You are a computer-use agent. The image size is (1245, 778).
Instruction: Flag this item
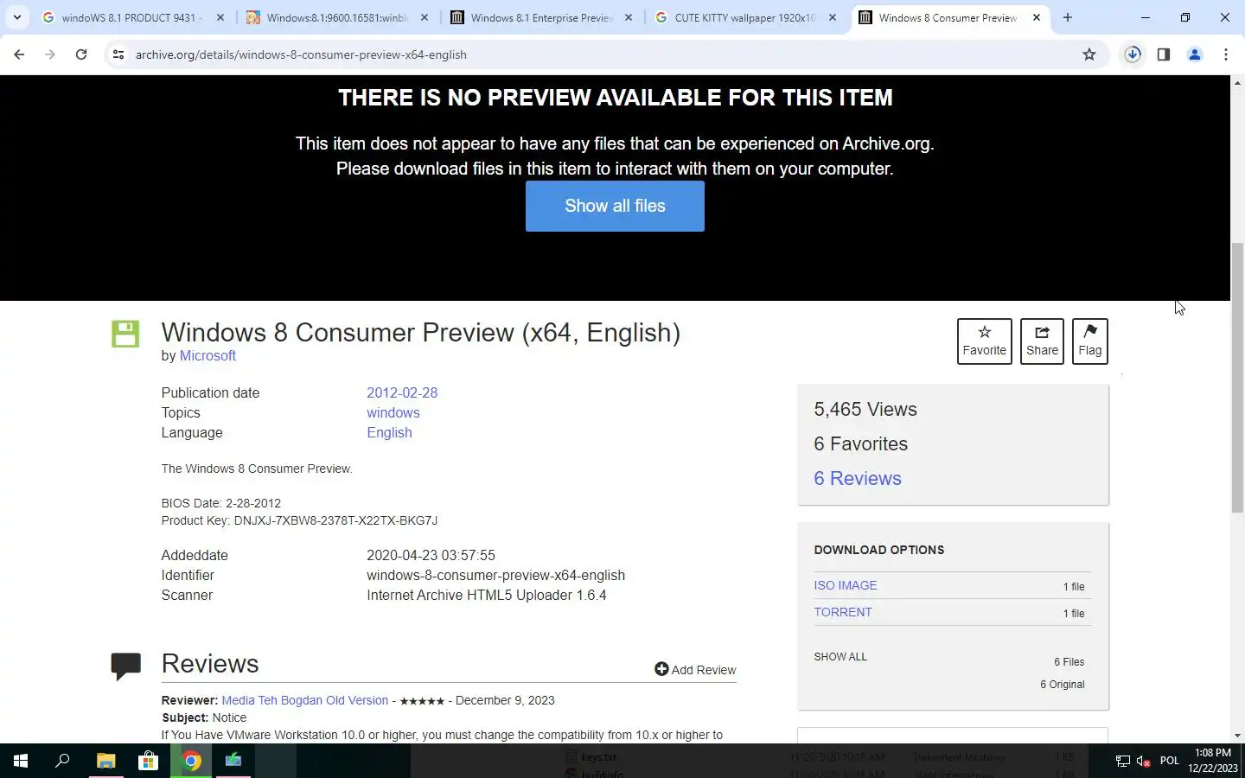pyautogui.click(x=1089, y=341)
